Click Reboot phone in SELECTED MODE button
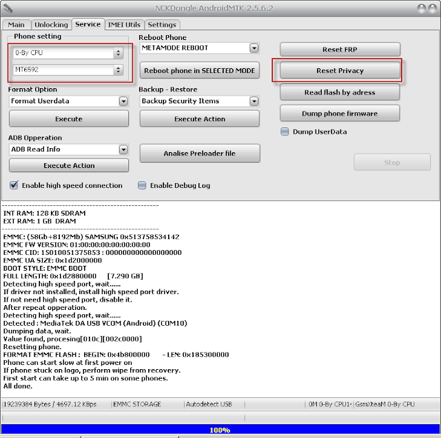The width and height of the screenshot is (441, 438). tap(199, 70)
